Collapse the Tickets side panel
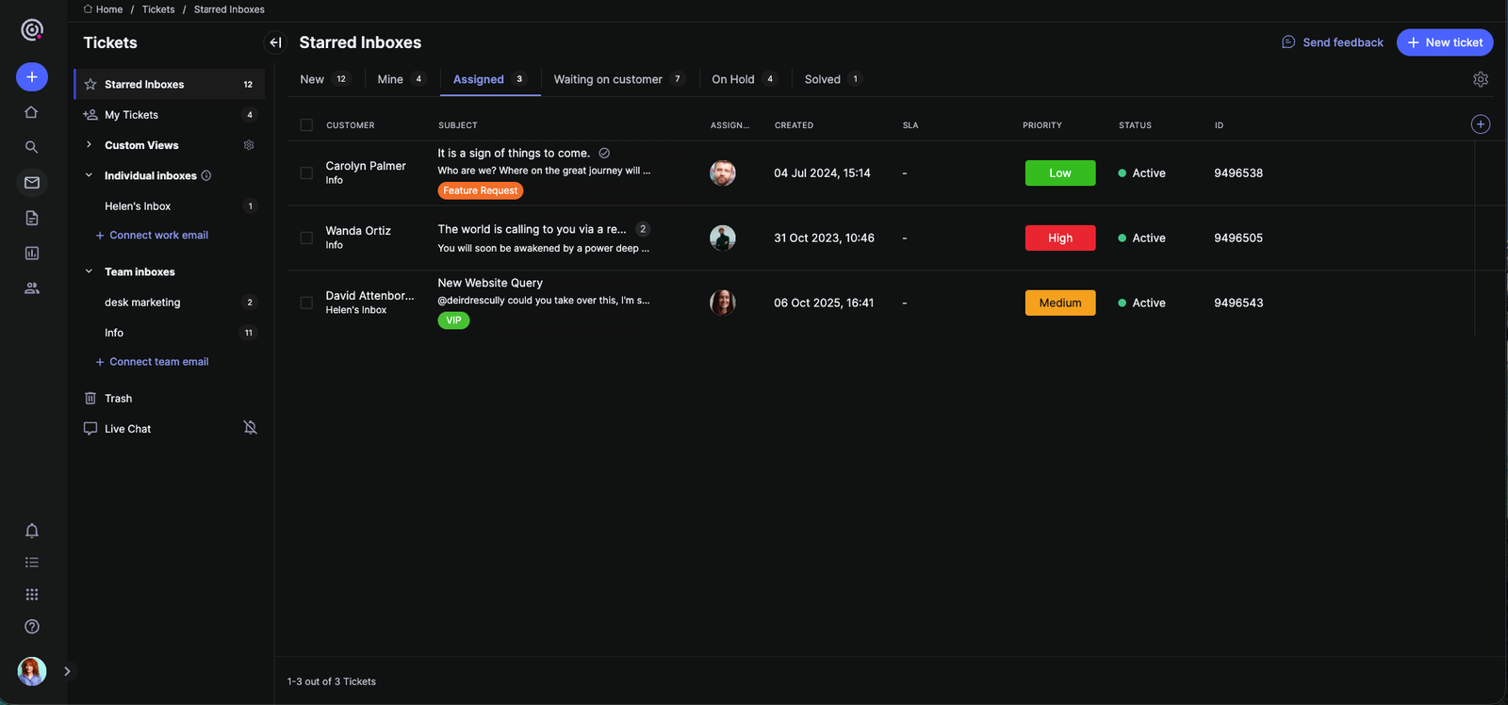Screen dimensions: 1508x705 click(275, 42)
